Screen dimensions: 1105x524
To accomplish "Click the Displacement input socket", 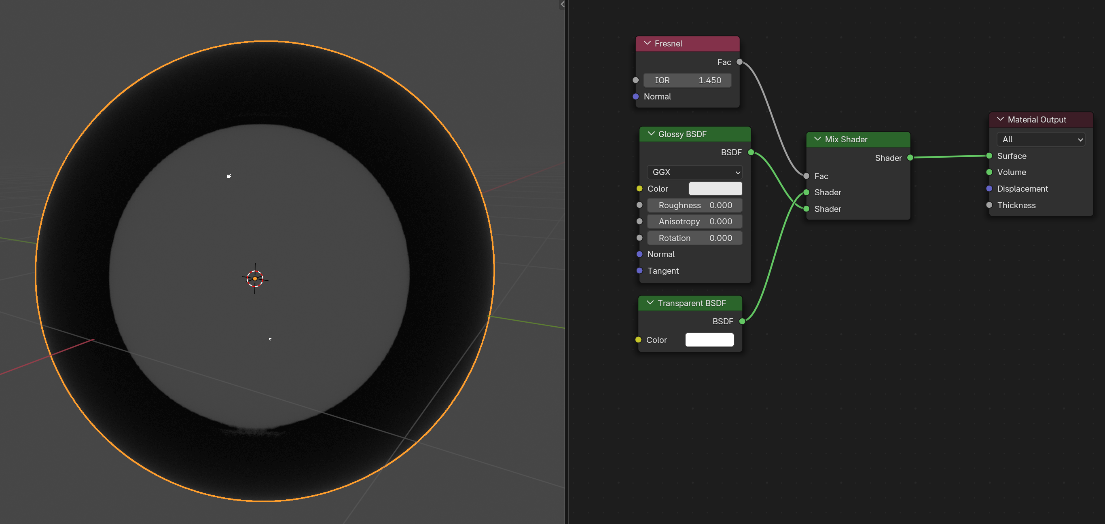I will [989, 189].
